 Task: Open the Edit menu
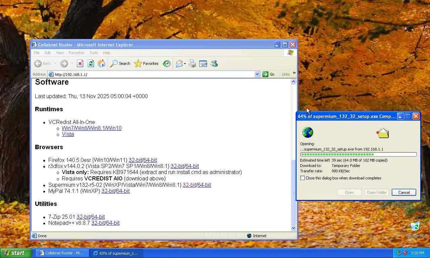[48, 53]
